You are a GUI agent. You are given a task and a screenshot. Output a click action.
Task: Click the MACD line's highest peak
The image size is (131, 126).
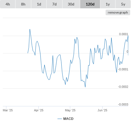[x=30, y=29]
